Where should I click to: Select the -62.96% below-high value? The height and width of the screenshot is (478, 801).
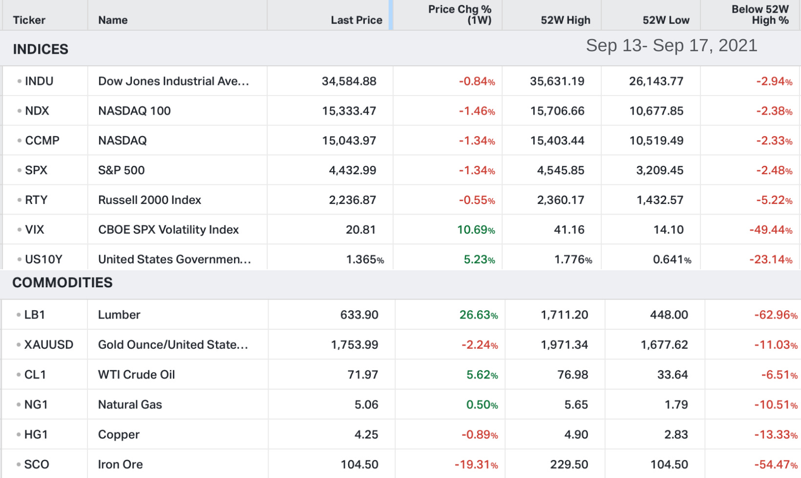coord(776,315)
